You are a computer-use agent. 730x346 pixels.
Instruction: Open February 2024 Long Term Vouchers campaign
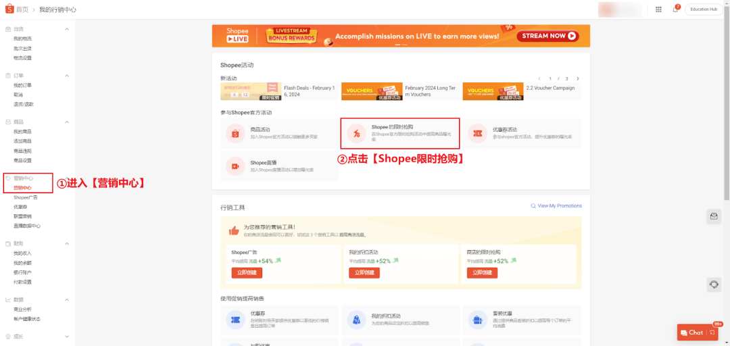400,91
